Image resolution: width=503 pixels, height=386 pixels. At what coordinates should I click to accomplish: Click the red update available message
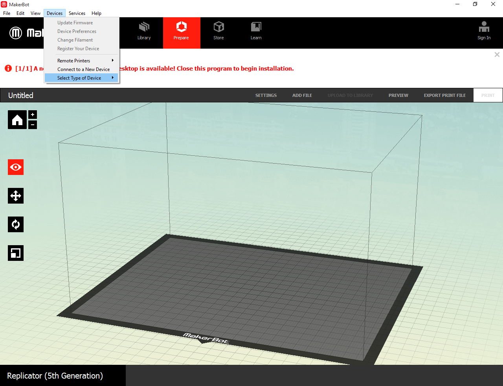pyautogui.click(x=154, y=68)
